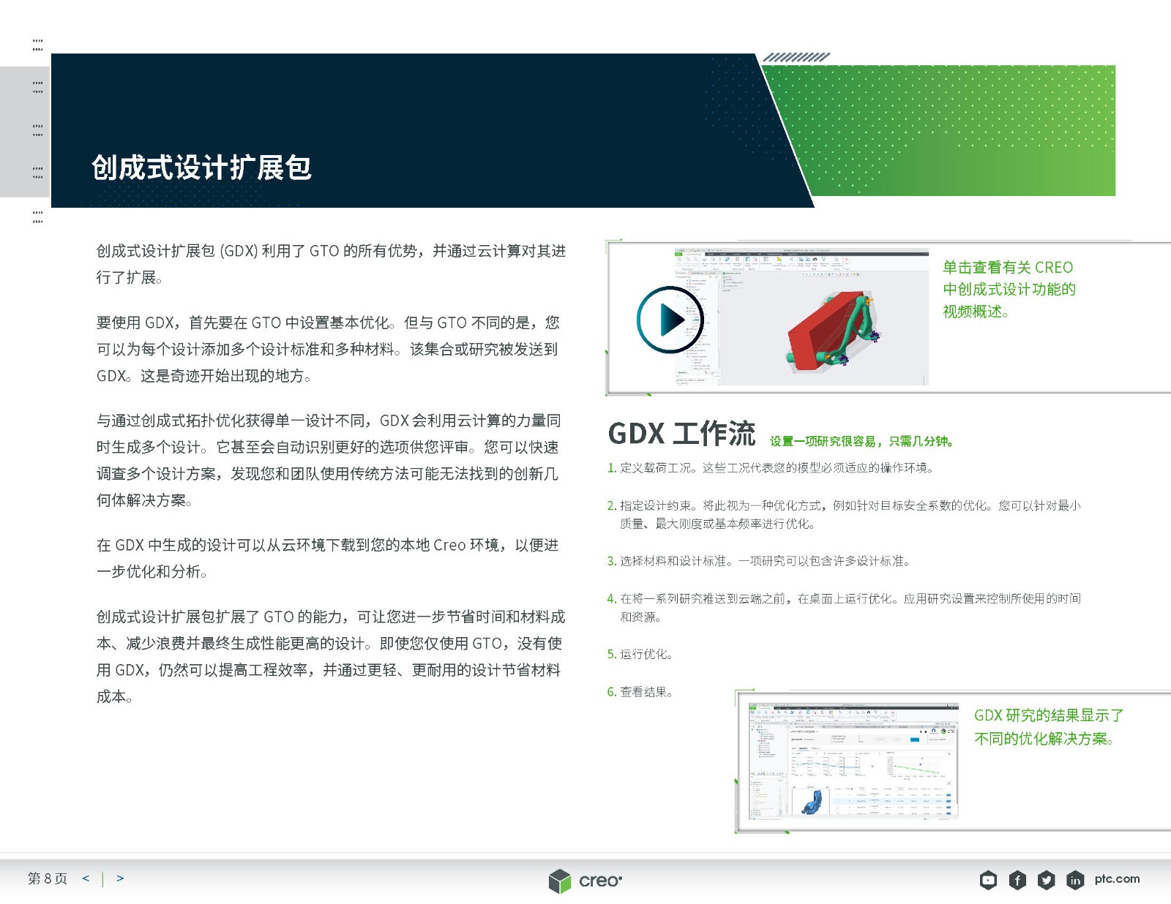The width and height of the screenshot is (1171, 904).
Task: Click the '第 8 页' page indicator
Action: click(48, 878)
